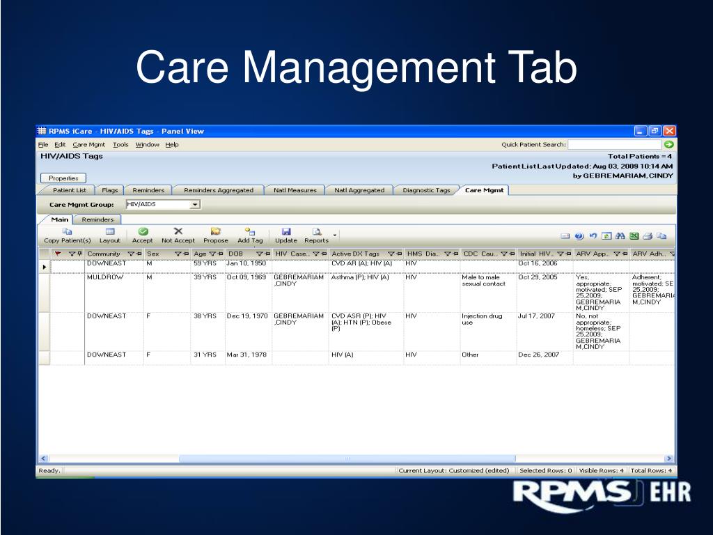This screenshot has width=713, height=535.
Task: Click the filter funnel in Age column
Action: [212, 254]
